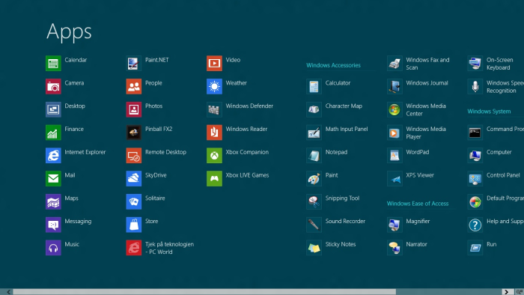Open XPS Viewer icon

point(394,179)
